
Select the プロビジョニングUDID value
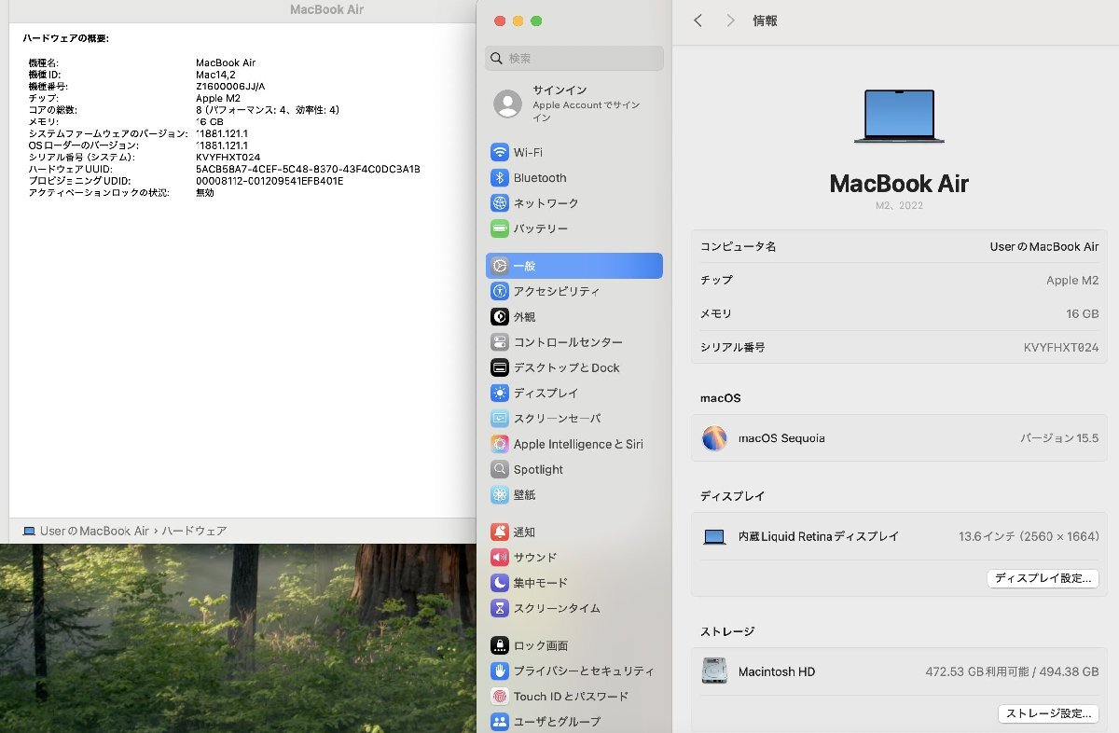click(x=269, y=181)
